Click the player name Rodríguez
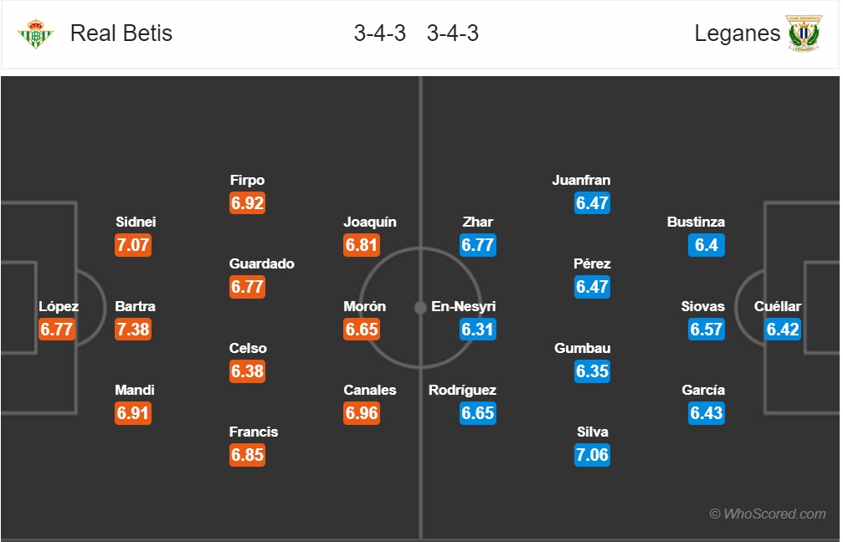Viewport: 843px width, 542px height. point(462,390)
